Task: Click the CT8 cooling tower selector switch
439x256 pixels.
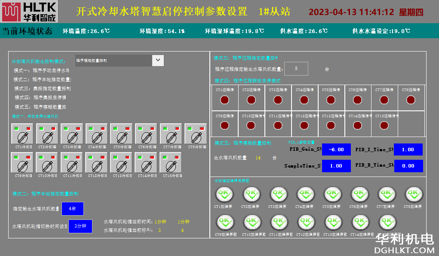Action: (x=196, y=136)
